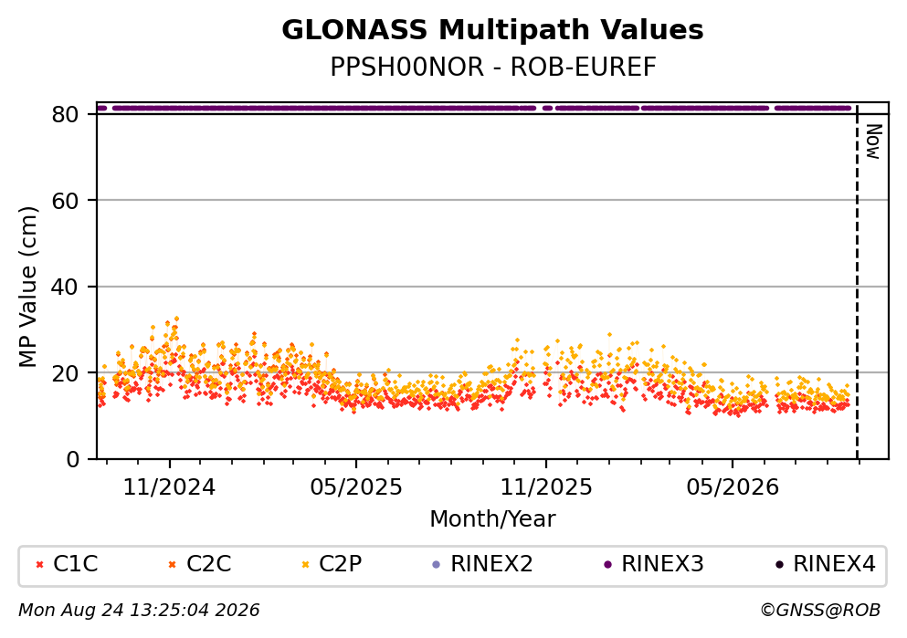Screen dimensions: 907x638
Task: Select the RINEX3 legend label
Action: click(x=662, y=564)
